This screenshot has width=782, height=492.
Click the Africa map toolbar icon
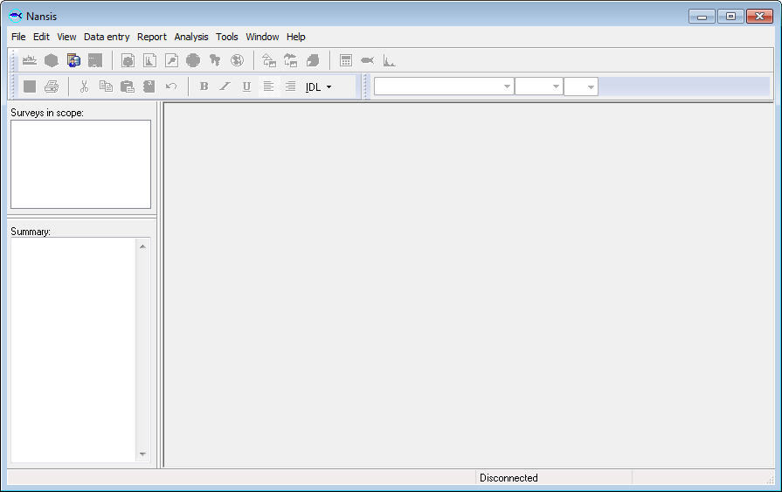coord(215,60)
